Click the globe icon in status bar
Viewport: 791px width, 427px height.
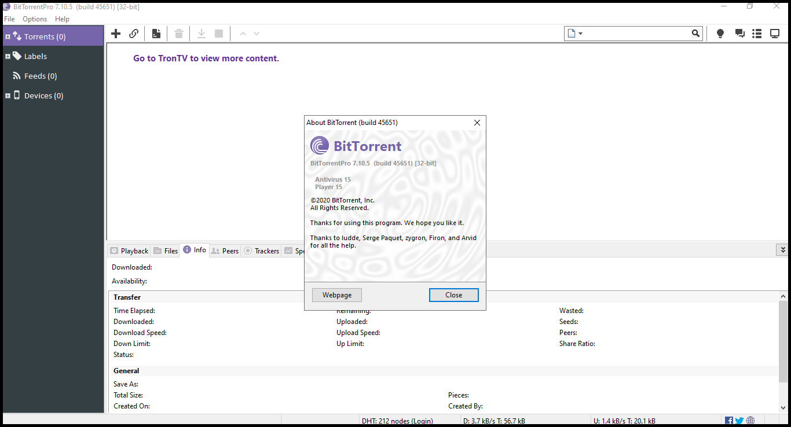point(750,421)
